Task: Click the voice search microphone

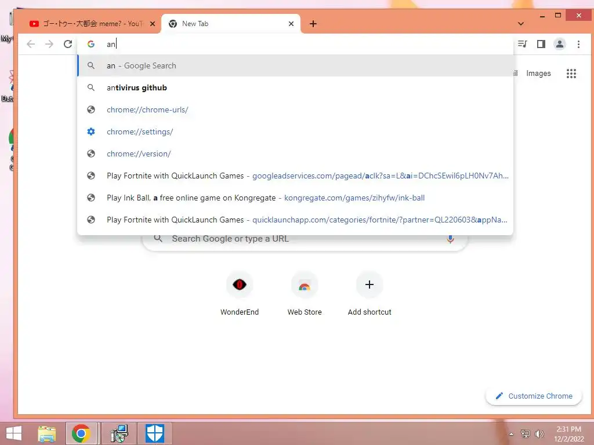Action: (450, 239)
